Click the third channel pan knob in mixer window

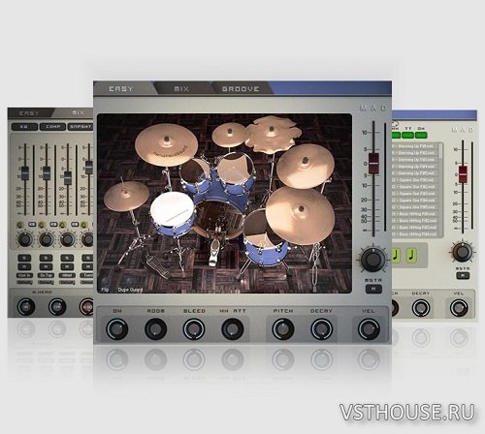point(67,239)
